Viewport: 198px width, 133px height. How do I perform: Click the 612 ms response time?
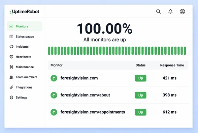click(170, 112)
